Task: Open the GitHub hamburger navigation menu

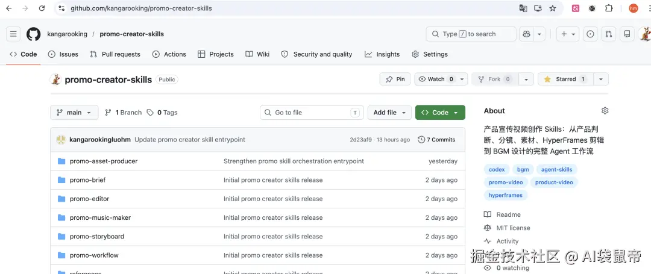Action: (13, 34)
